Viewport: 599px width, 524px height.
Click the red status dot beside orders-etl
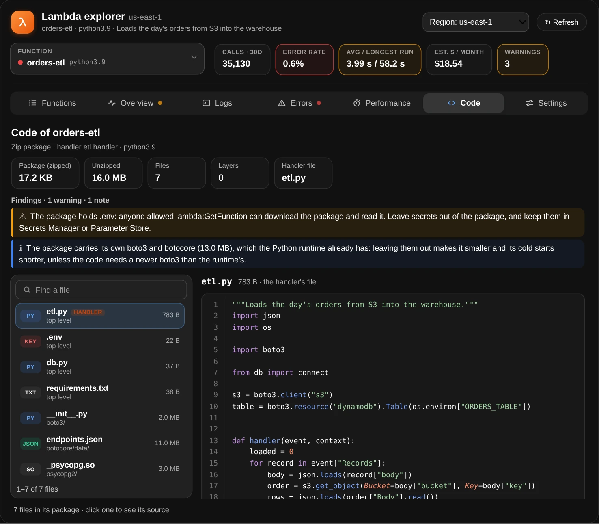click(20, 63)
